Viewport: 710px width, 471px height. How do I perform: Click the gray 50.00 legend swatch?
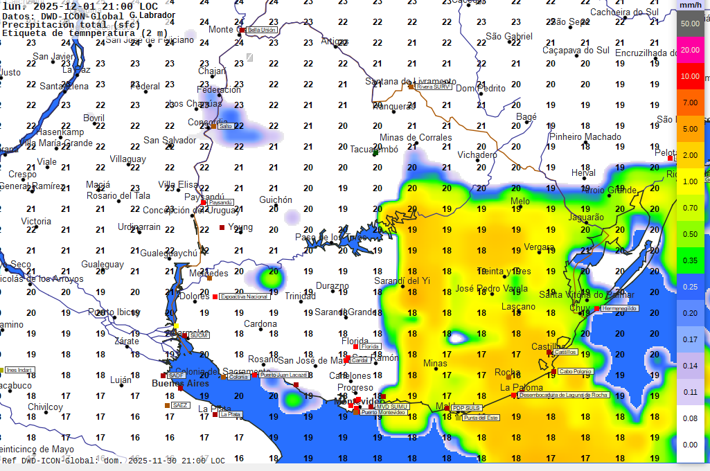pyautogui.click(x=689, y=24)
